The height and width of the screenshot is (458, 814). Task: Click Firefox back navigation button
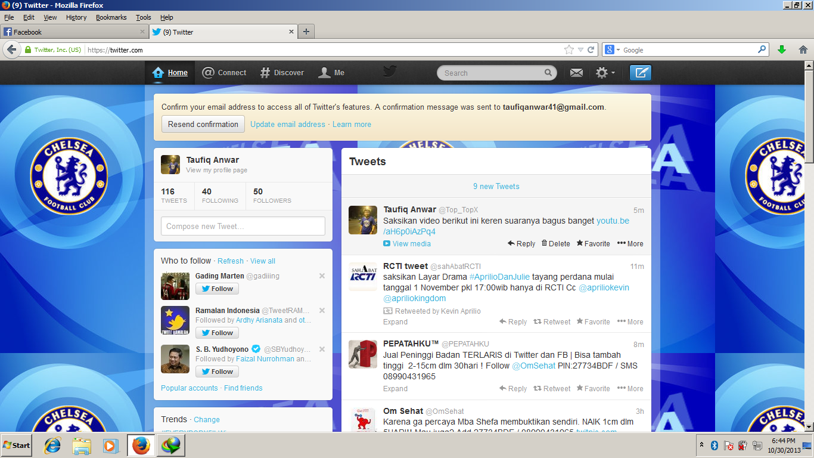pyautogui.click(x=11, y=49)
